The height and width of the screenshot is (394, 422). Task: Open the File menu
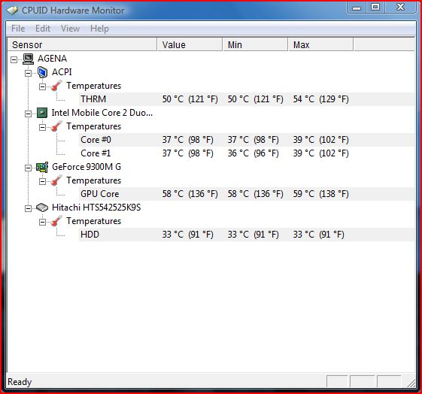pos(18,29)
